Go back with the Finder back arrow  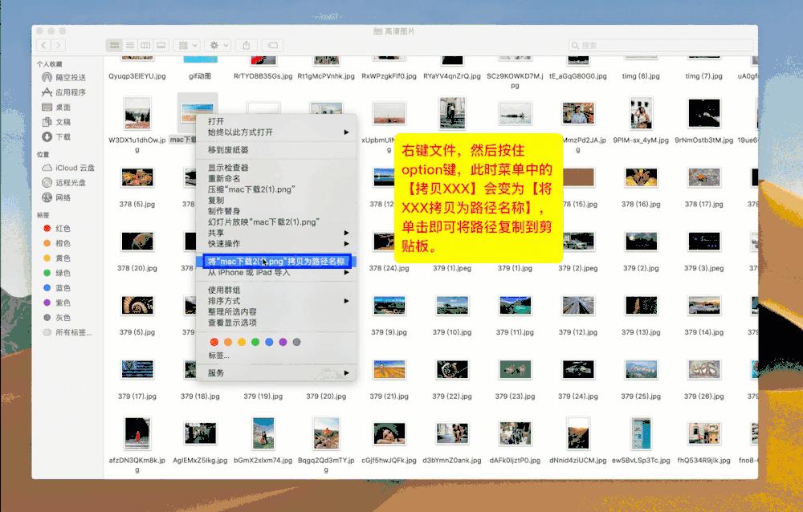(x=43, y=45)
